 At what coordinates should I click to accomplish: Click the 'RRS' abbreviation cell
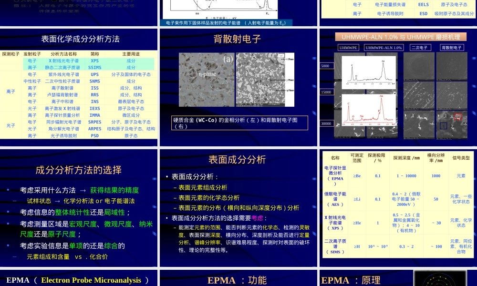(x=94, y=95)
